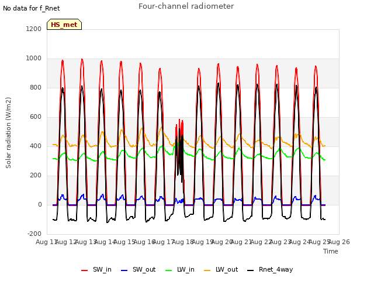374x281 pixels.
Task: Click the 200 y-axis tick label
Action: click(x=36, y=176)
